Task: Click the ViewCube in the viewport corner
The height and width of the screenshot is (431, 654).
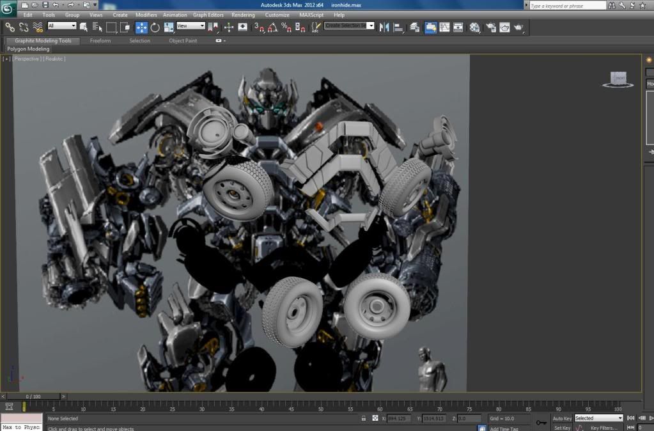Action: [618, 79]
